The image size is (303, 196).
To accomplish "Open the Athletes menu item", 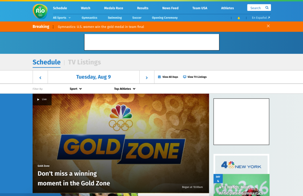I will click(x=227, y=8).
